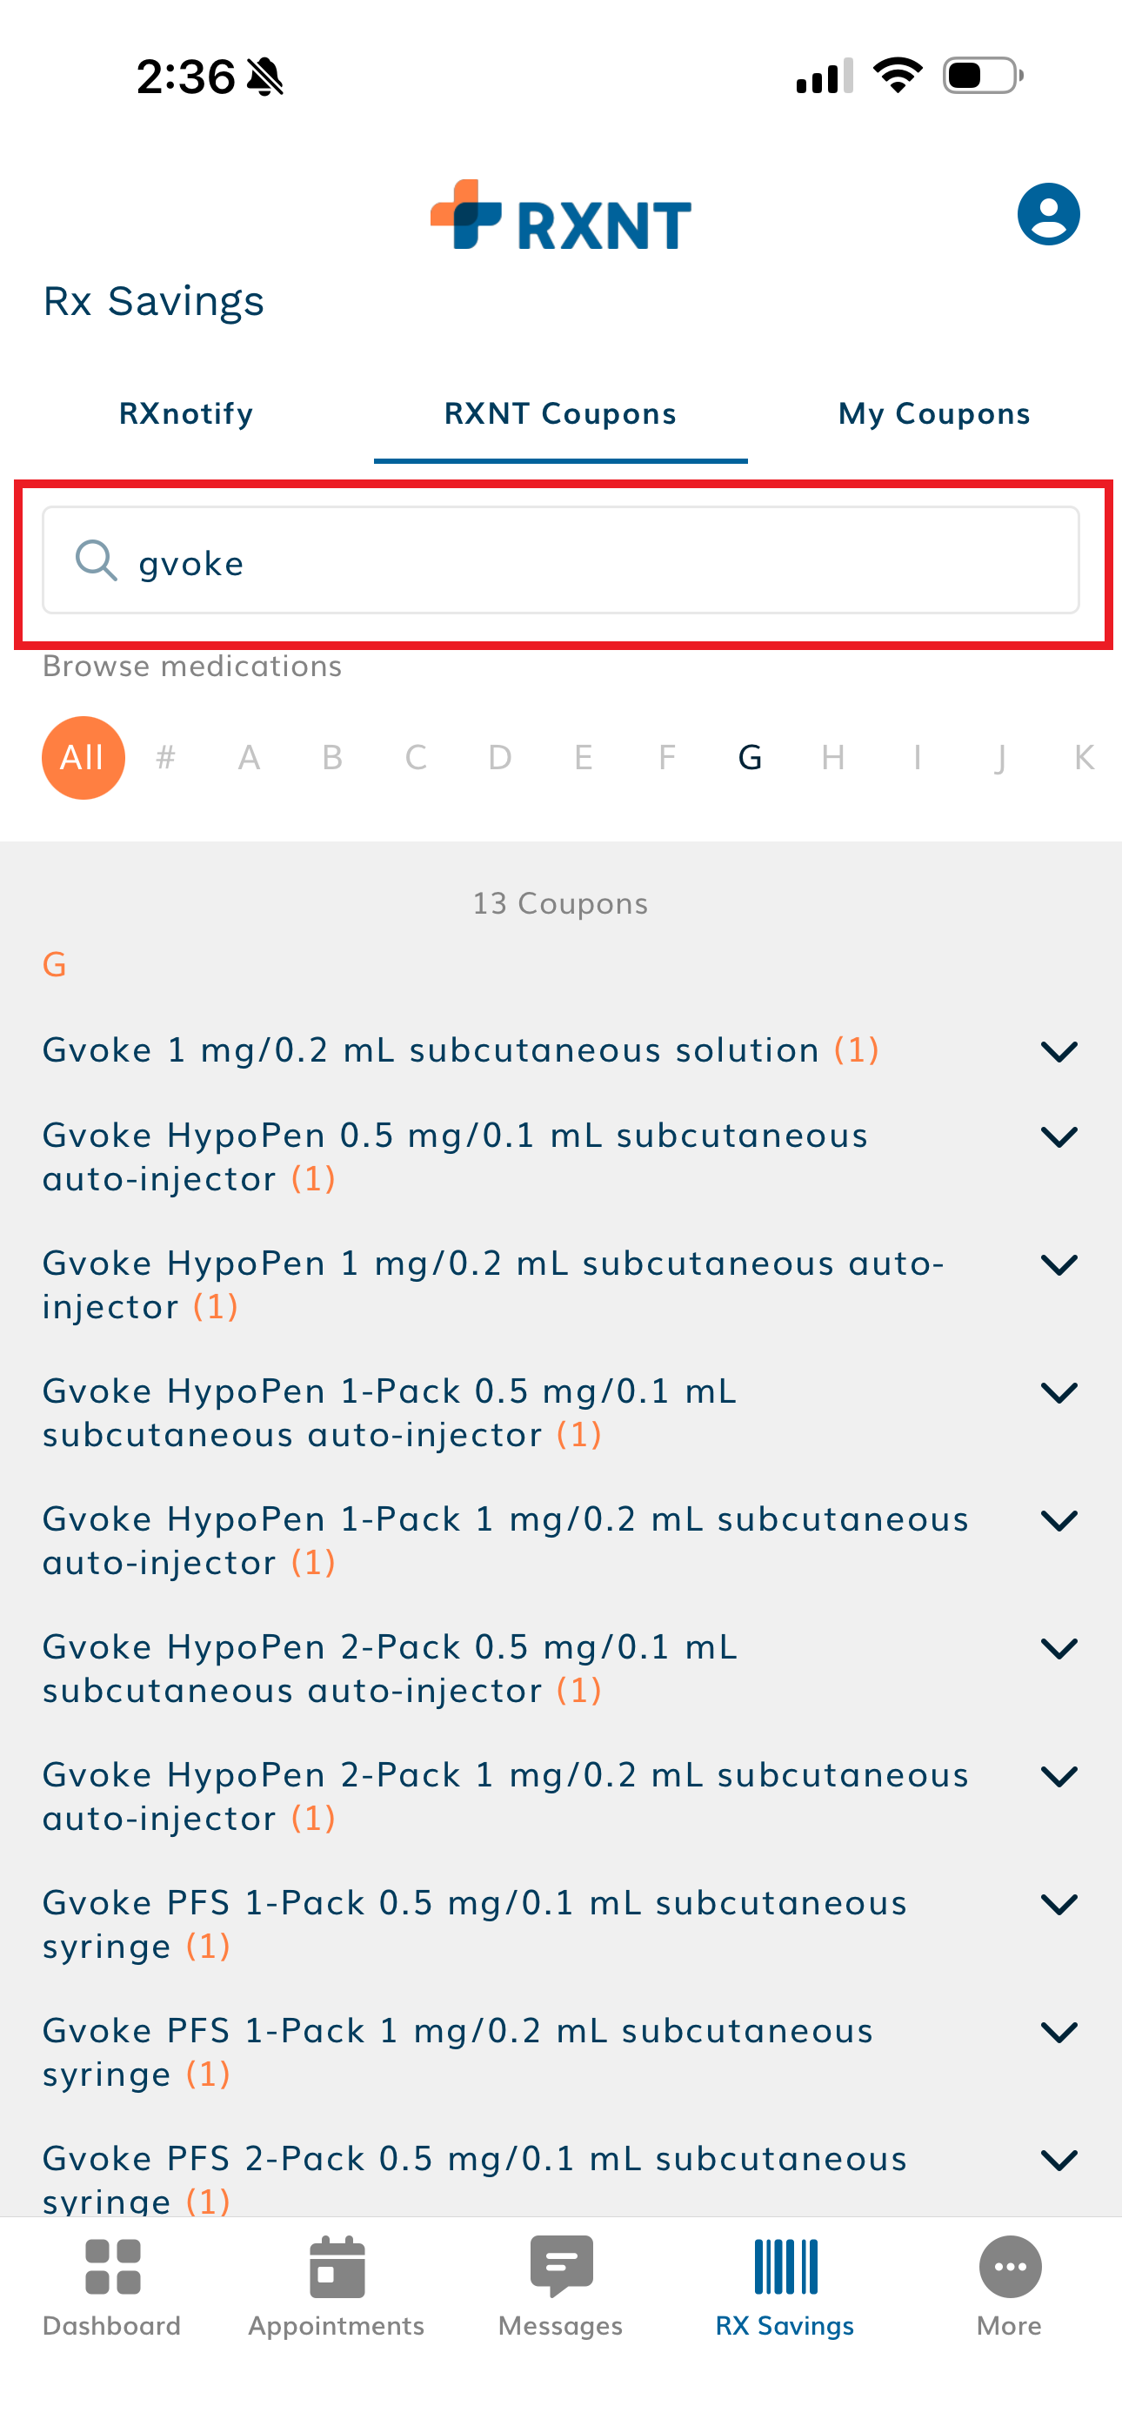1122x2433 pixels.
Task: Click the gvoke search field
Action: coord(604,561)
